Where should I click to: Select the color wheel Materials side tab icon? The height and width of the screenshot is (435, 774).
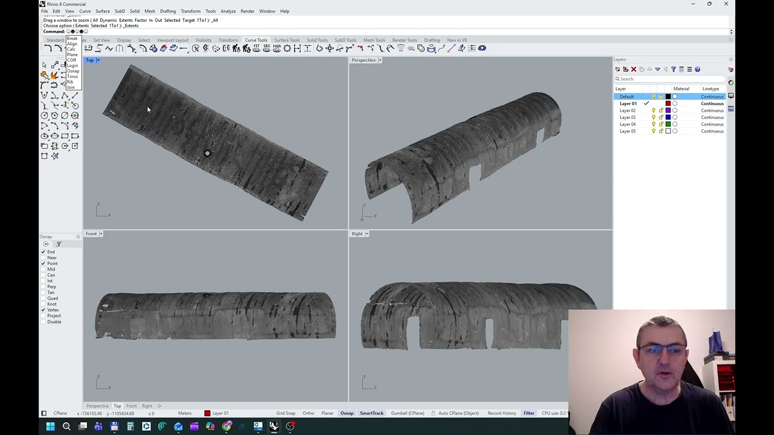[730, 83]
